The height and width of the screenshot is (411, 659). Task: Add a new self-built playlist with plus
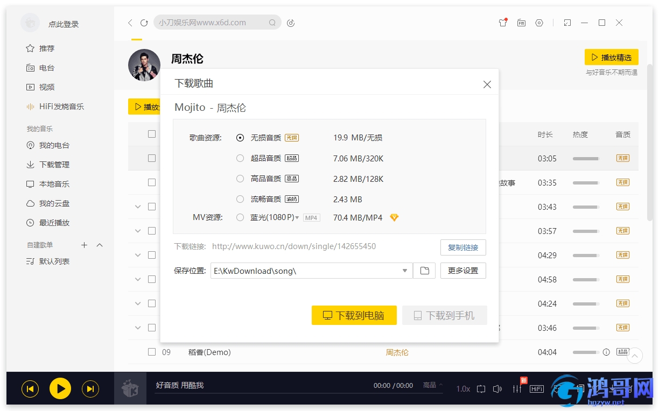84,245
